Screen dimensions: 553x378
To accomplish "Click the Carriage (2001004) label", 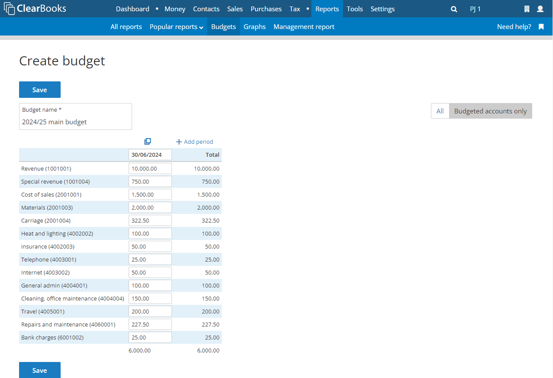I will (x=46, y=220).
